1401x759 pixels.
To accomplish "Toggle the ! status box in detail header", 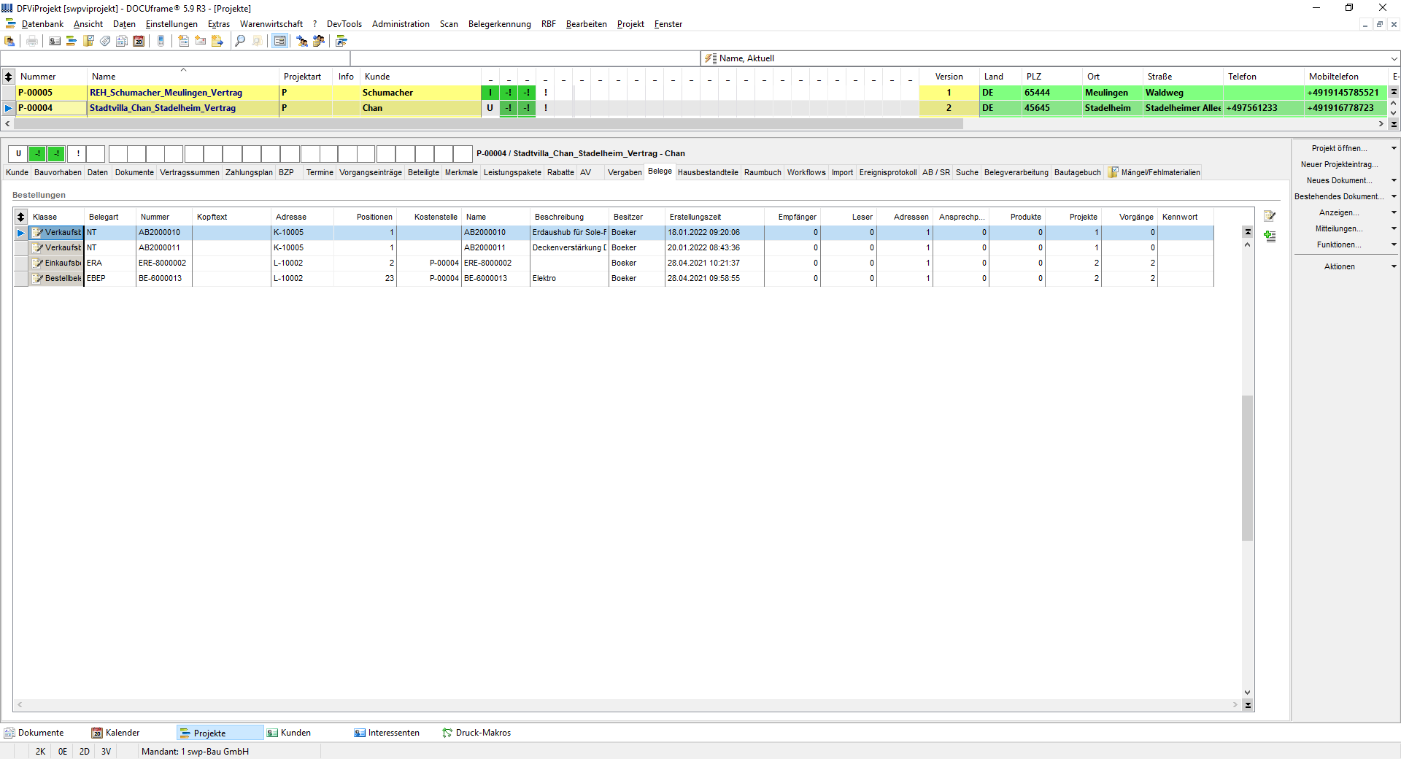I will [77, 153].
